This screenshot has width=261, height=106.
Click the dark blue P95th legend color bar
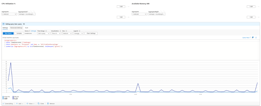(13, 97)
